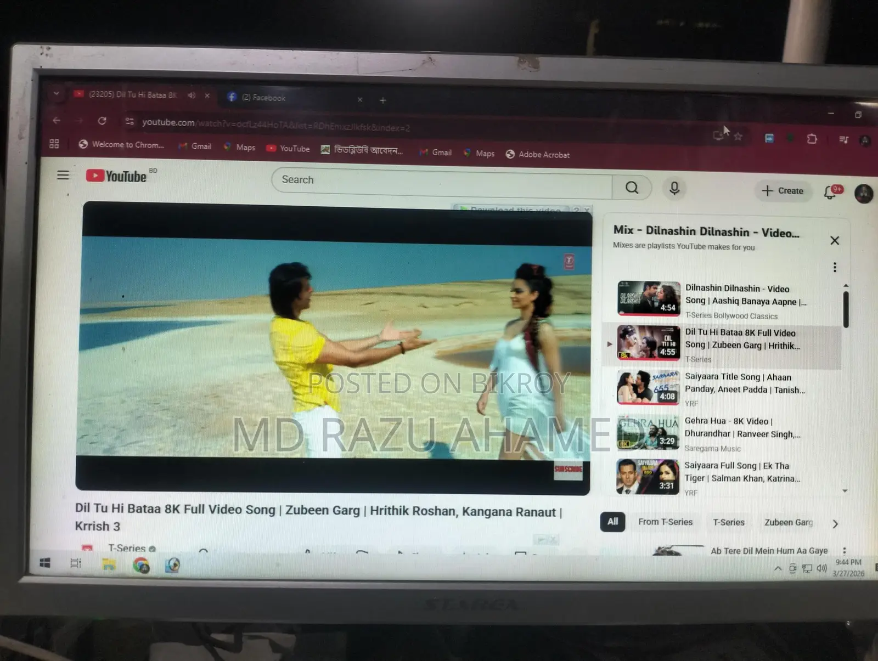Reload the current page

[x=102, y=121]
